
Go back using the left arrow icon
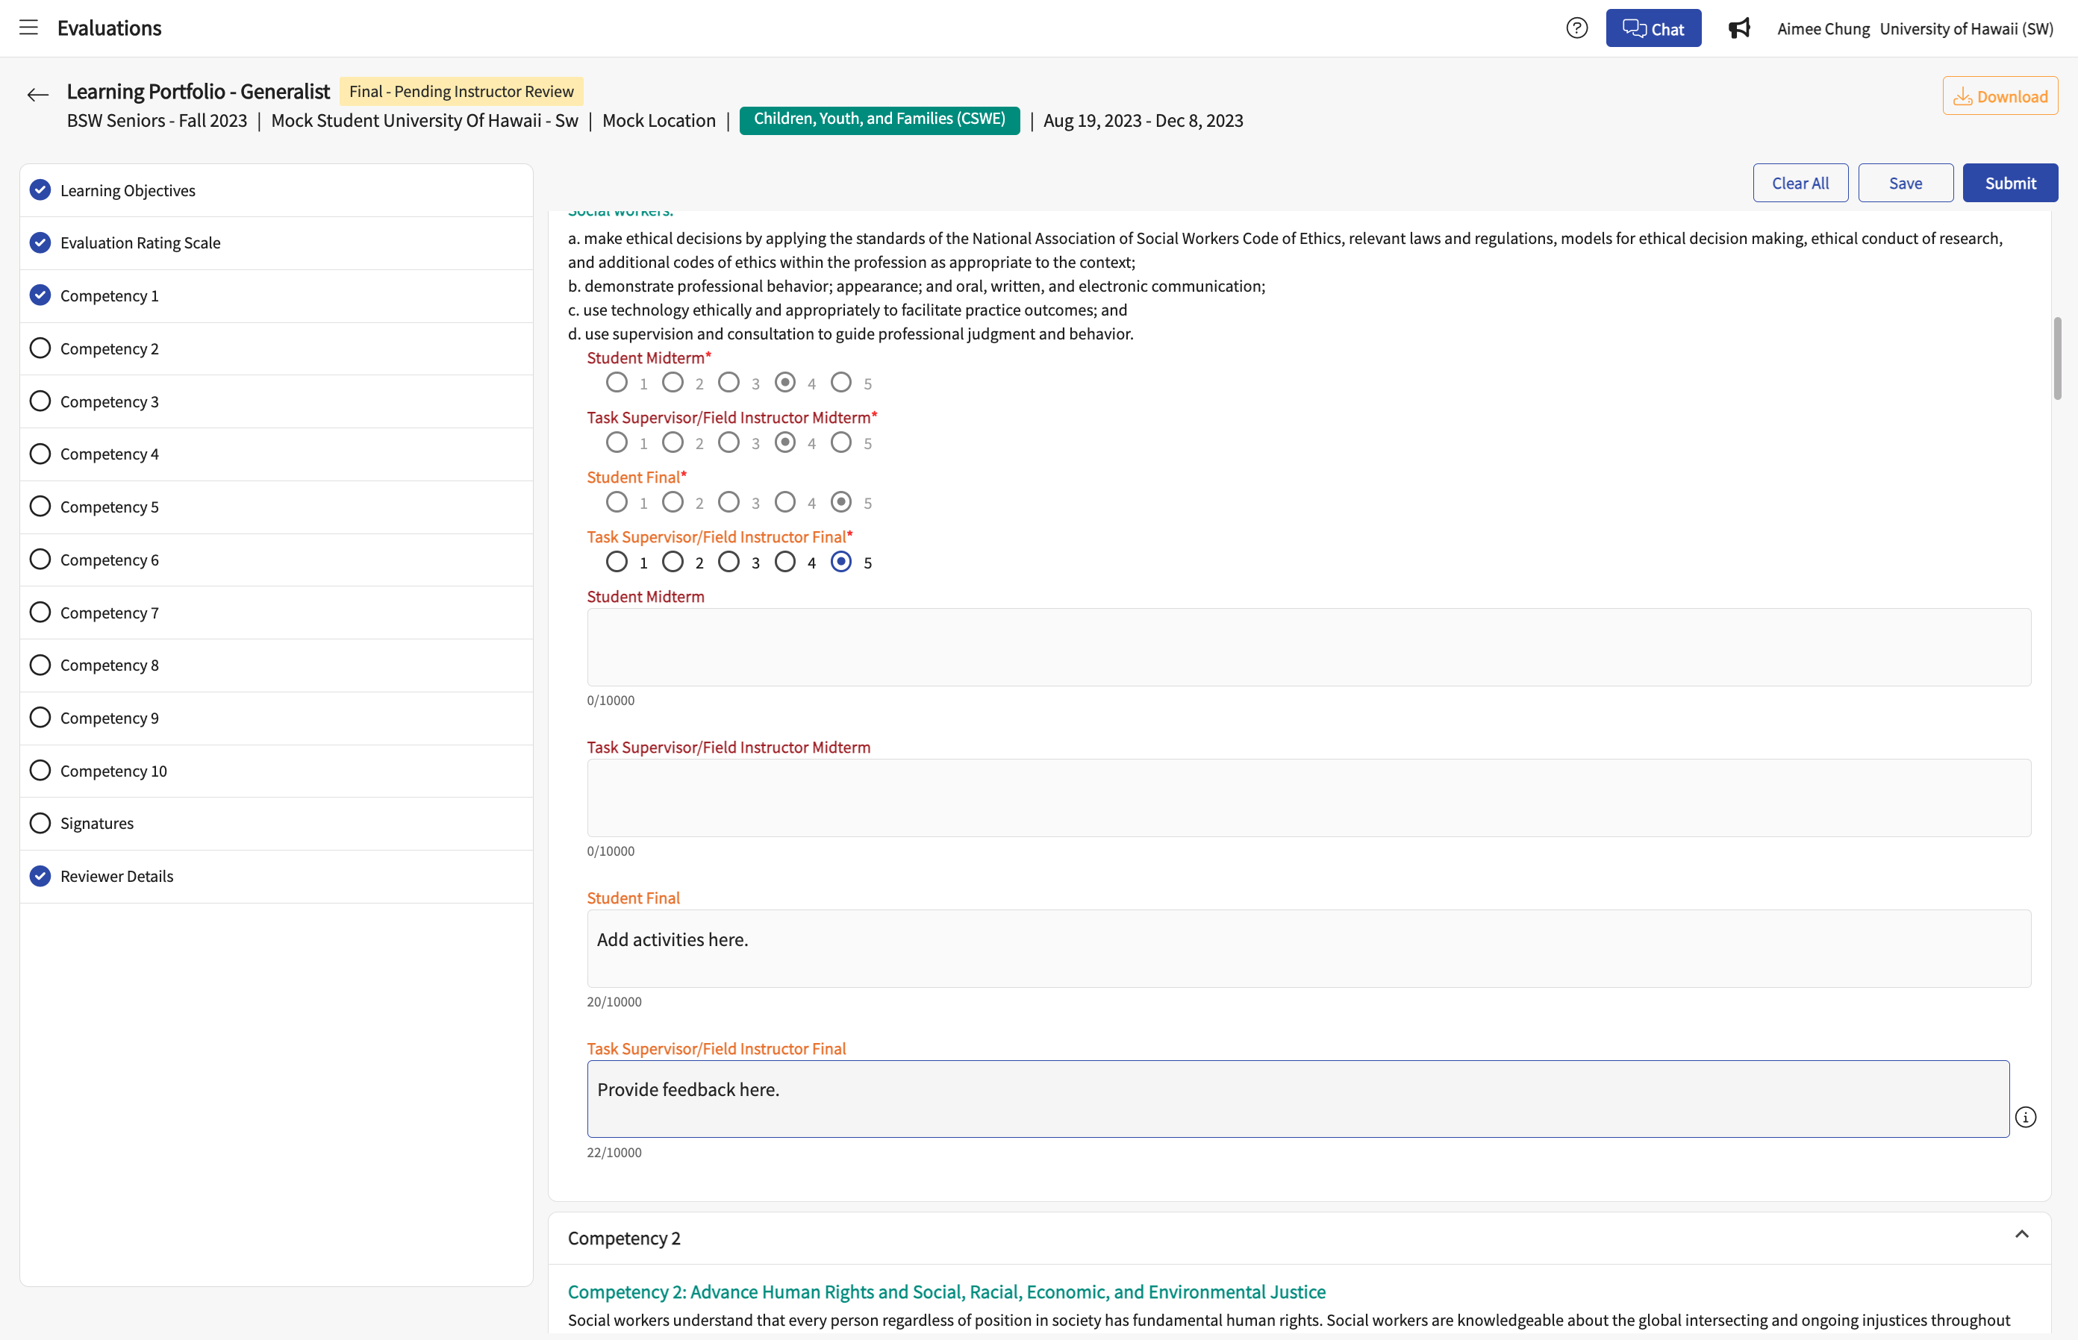coord(37,94)
